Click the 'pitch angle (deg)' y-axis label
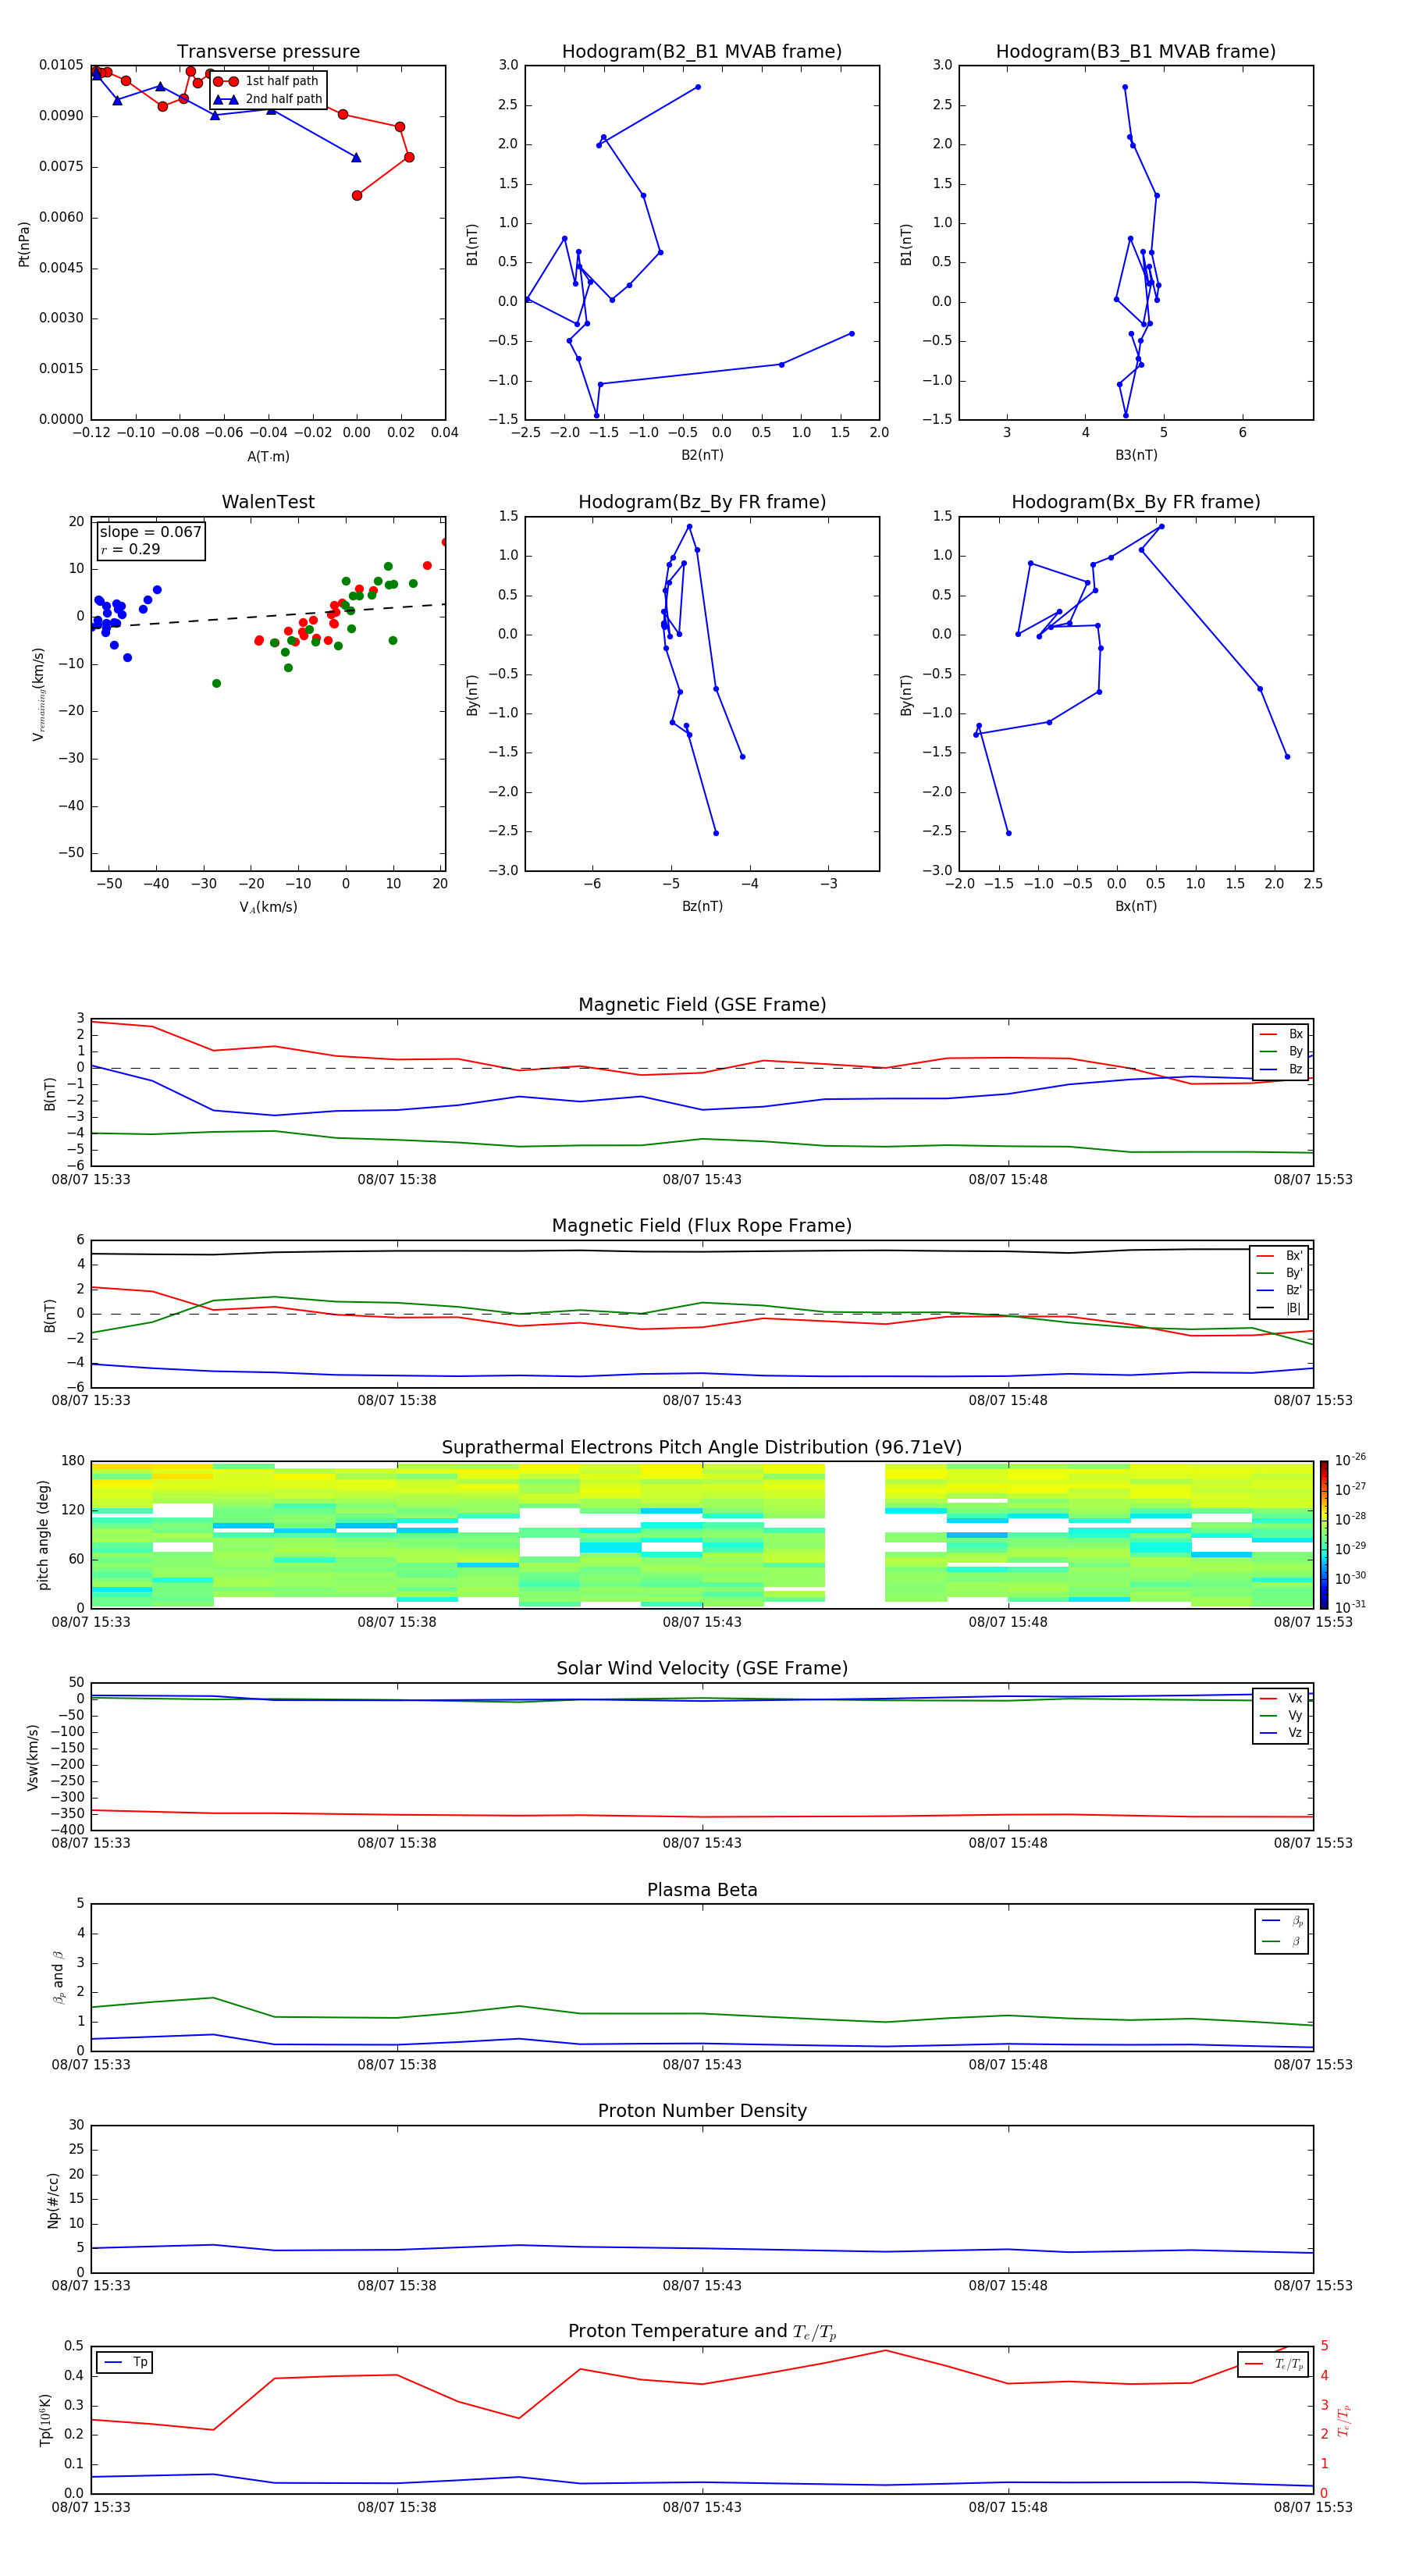 coord(43,1535)
